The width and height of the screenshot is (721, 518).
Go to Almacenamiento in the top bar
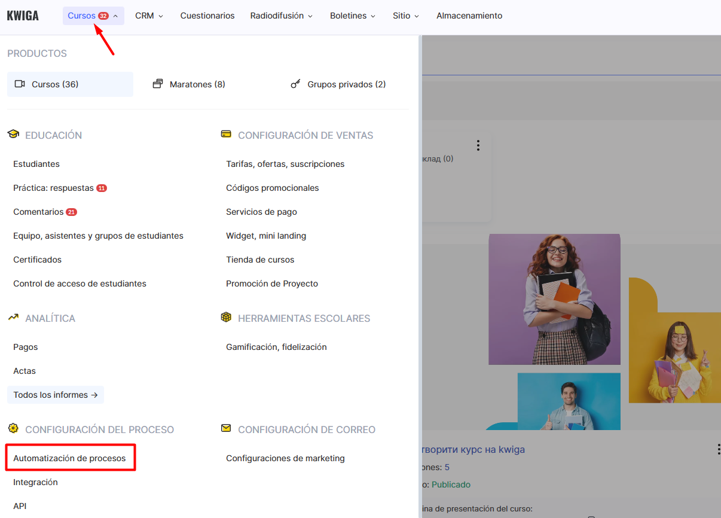pos(469,16)
